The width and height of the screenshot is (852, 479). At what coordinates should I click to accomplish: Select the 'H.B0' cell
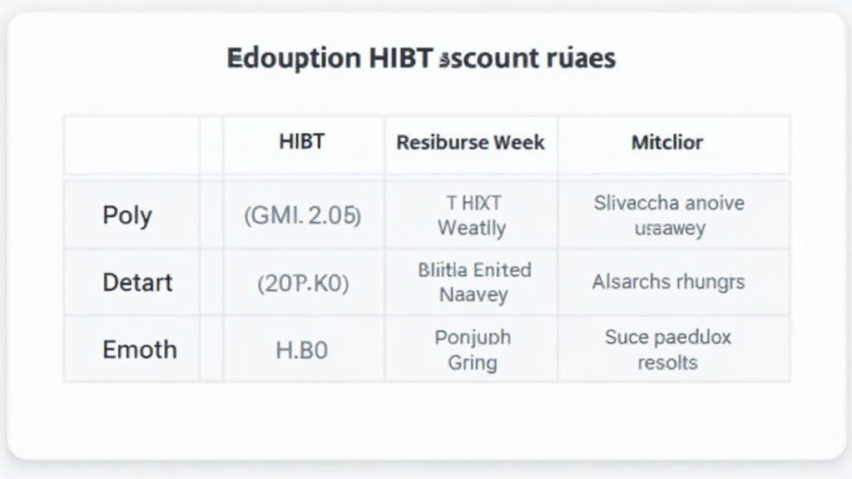click(302, 349)
